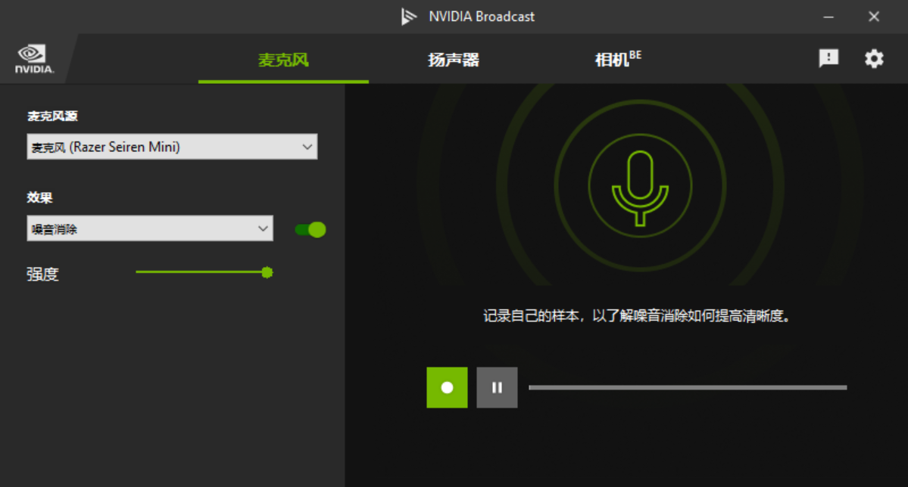Switch to the 麦克风 tab
The width and height of the screenshot is (908, 487).
(283, 60)
